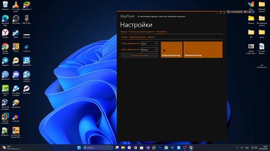The width and height of the screenshot is (270, 151).
Task: Open LogMeIn Hamachi desktop shortcut
Action: tap(27, 76)
